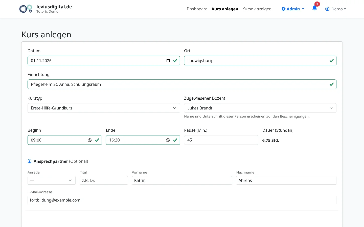Open the calendar picker in Datum field
The image size is (364, 227).
click(x=168, y=61)
